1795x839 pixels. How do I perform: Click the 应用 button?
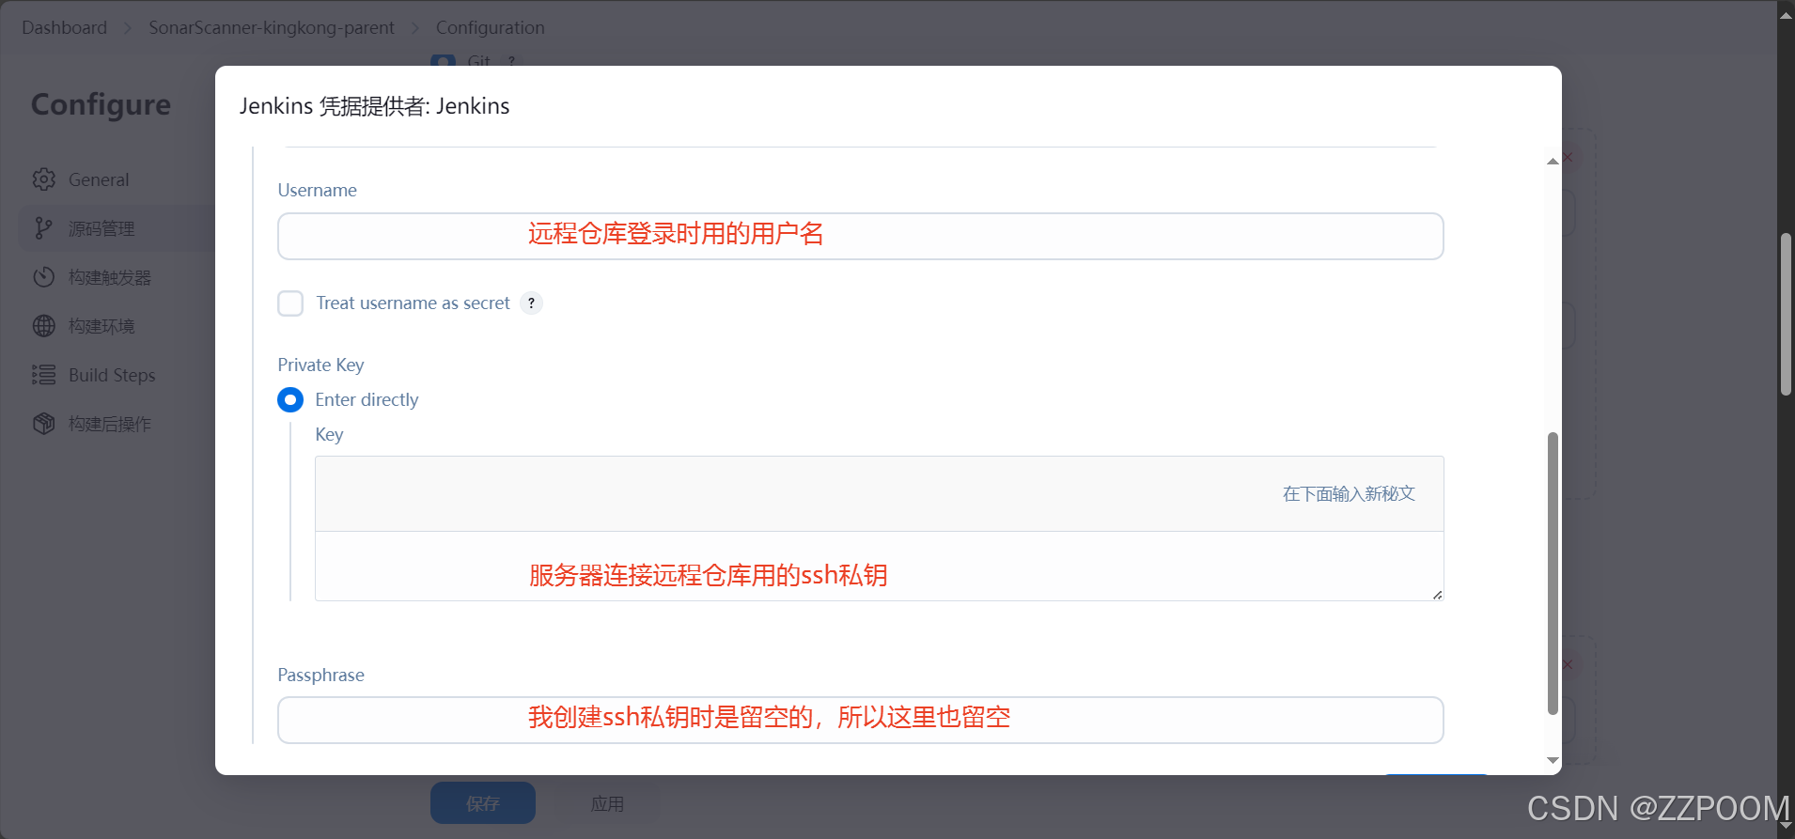(x=607, y=803)
